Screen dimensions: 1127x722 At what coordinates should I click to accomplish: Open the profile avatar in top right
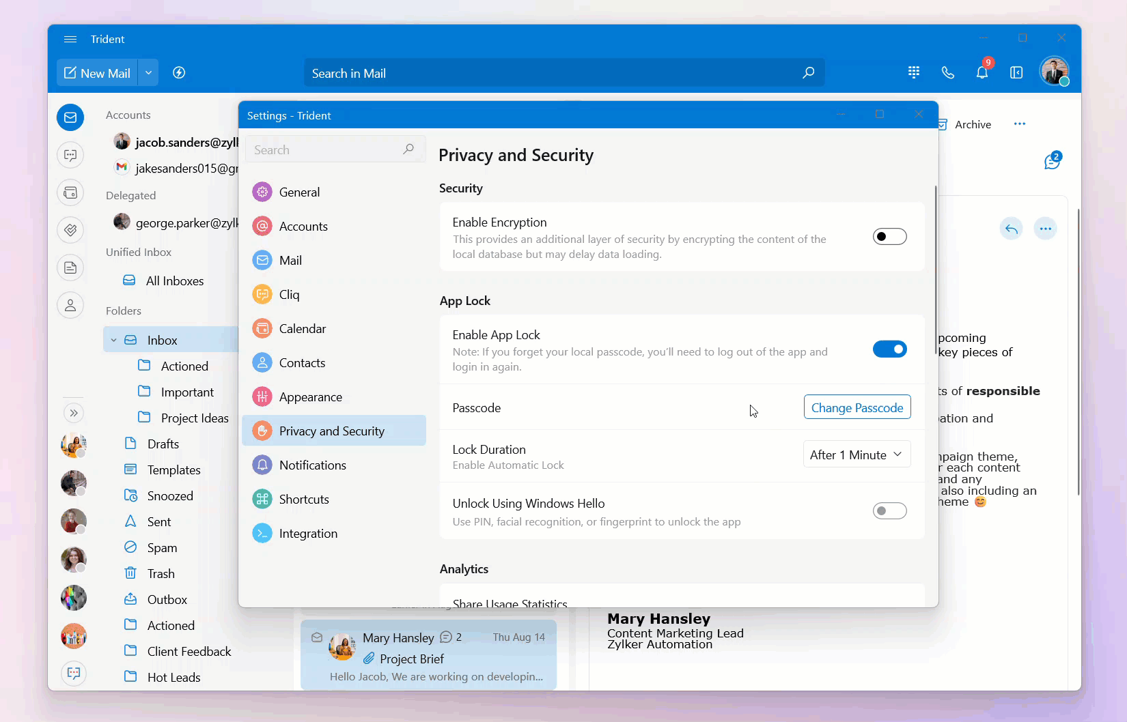(x=1054, y=71)
